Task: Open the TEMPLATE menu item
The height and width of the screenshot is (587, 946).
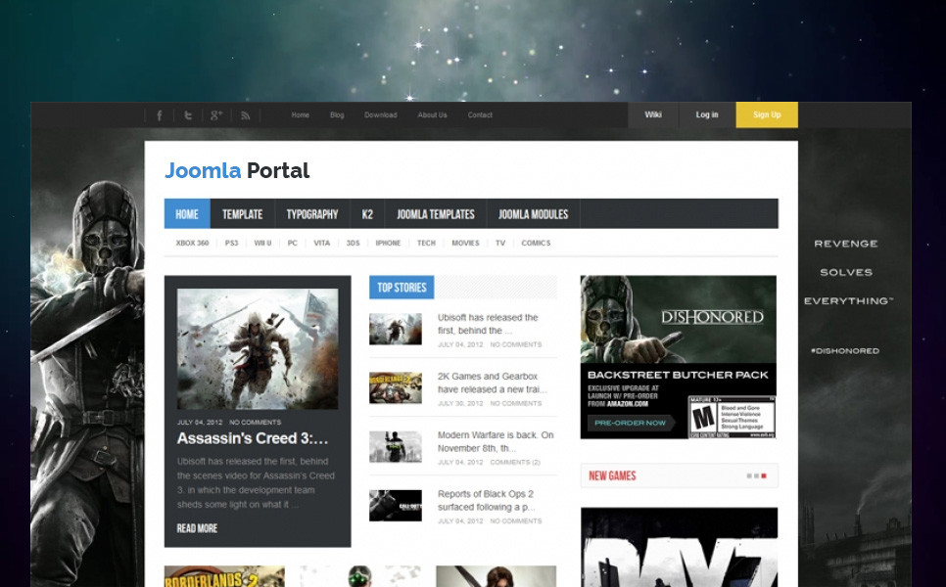Action: click(x=243, y=214)
